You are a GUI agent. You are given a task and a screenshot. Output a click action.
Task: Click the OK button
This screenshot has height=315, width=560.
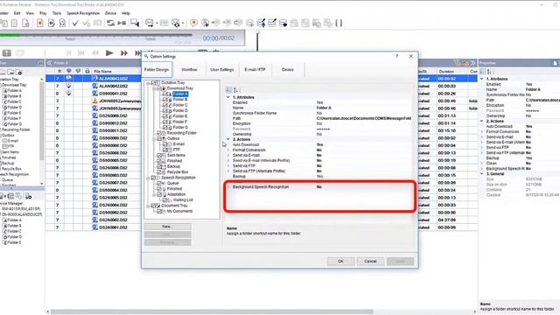(x=340, y=261)
